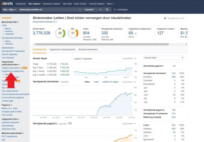Open Hoogste groei in links
The width and height of the screenshot is (204, 142).
[12, 112]
